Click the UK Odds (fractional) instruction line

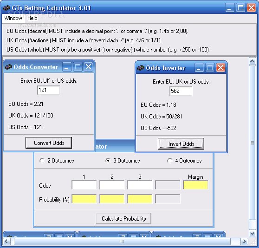(x=84, y=40)
